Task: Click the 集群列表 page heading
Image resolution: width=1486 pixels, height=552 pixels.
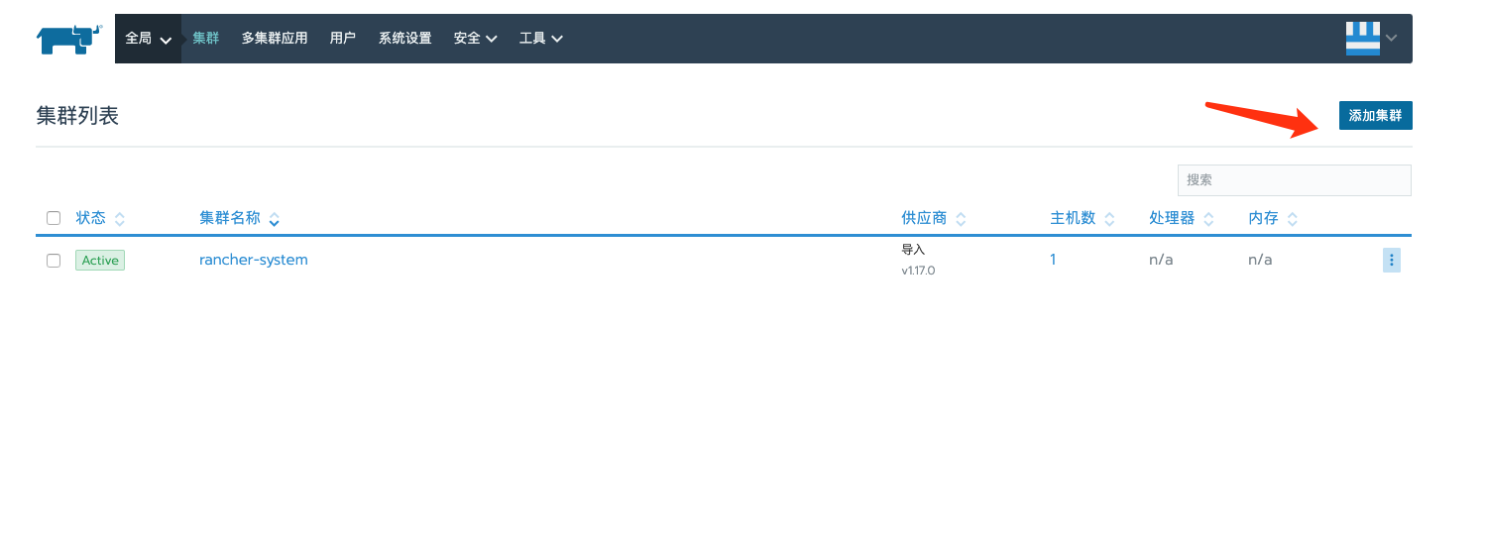Action: 77,116
